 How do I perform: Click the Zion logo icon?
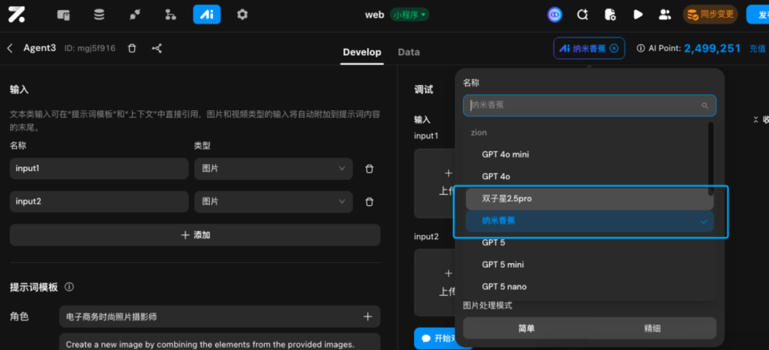point(17,14)
